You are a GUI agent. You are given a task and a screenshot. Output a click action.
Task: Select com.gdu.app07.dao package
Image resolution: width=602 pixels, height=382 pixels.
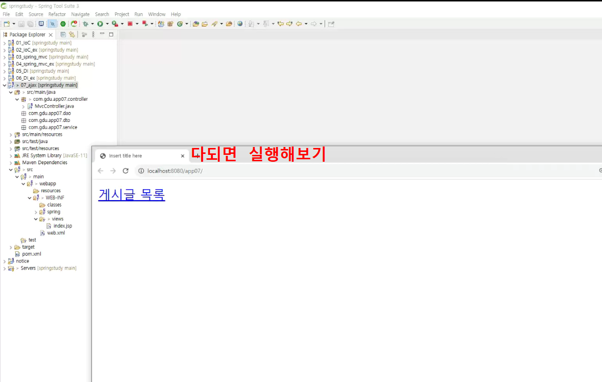click(x=50, y=113)
